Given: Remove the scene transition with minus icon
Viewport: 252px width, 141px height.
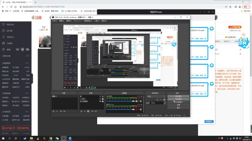Looking at the screenshot, I should tap(161, 100).
